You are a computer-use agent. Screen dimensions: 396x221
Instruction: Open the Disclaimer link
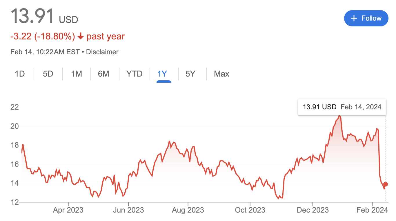click(102, 52)
